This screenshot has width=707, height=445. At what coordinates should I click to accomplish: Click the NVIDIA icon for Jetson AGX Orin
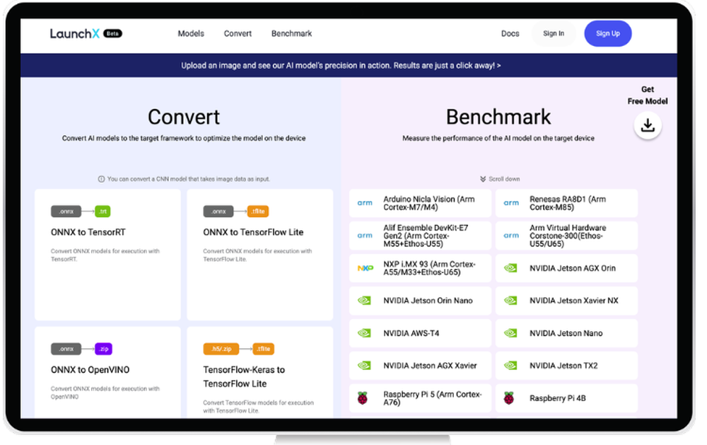click(x=510, y=268)
